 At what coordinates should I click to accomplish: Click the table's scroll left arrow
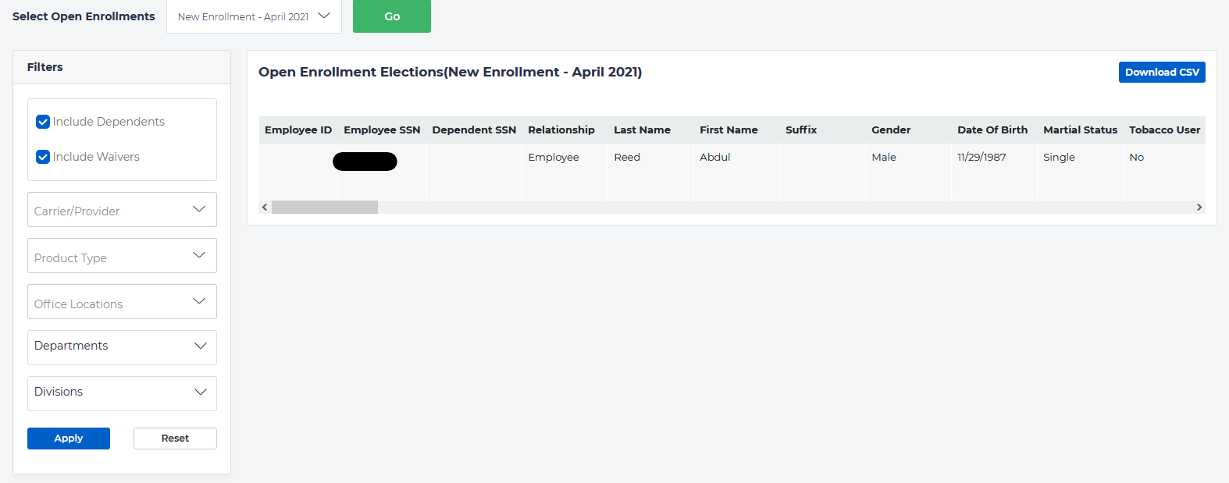click(x=265, y=207)
